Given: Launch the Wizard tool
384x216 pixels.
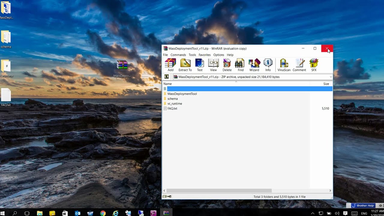Looking at the screenshot, I should pos(254,65).
